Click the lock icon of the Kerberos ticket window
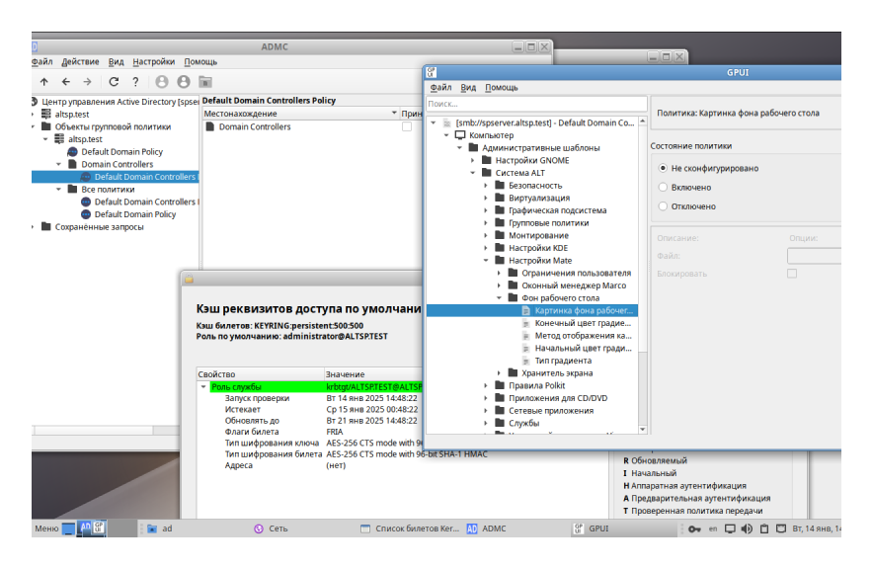This screenshot has height=569, width=873. (189, 279)
